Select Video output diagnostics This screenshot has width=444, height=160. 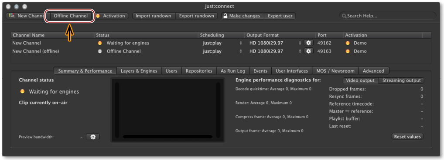pos(360,80)
